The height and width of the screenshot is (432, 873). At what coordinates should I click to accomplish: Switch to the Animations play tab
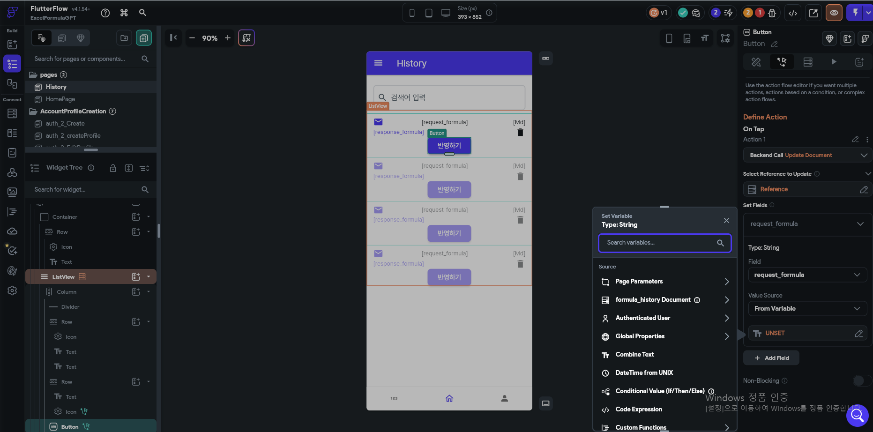pos(834,62)
